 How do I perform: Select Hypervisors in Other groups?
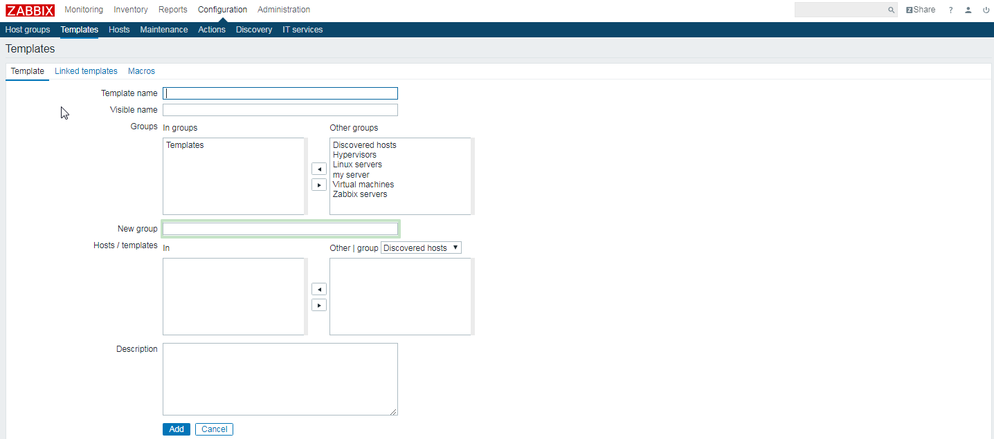(354, 155)
